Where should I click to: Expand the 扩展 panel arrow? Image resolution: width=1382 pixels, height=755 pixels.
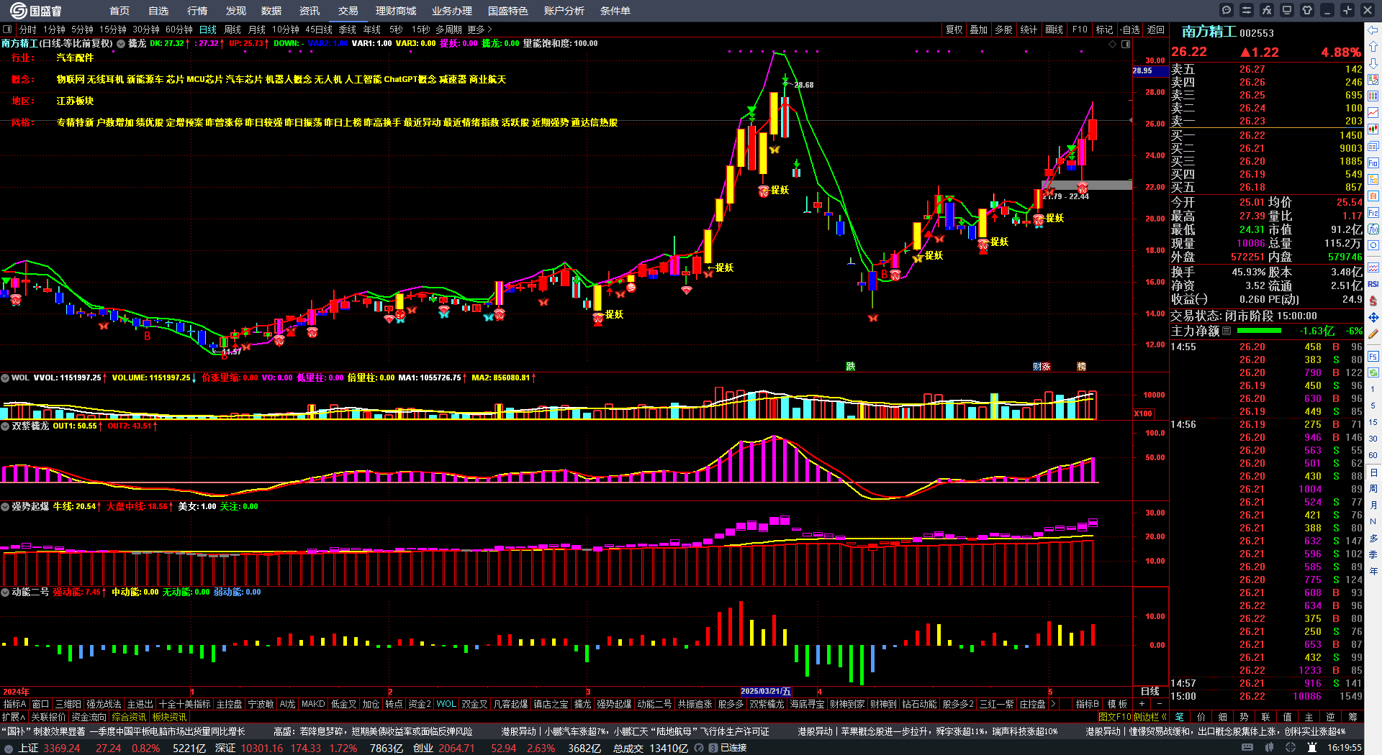14,717
